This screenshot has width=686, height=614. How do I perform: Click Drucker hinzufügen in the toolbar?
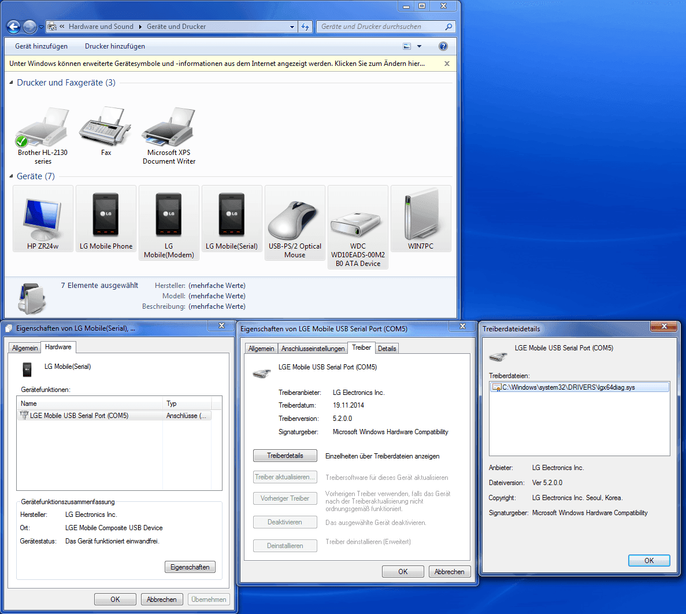[x=114, y=46]
